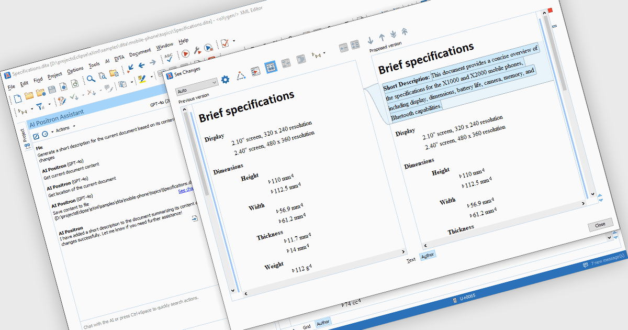The image size is (628, 330).
Task: Open the Help menu
Action: (183, 41)
